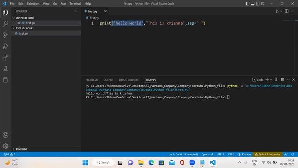Viewport: 298px width, 168px height.
Task: Open launch profile dropdown next to plus
Action: click(x=271, y=80)
